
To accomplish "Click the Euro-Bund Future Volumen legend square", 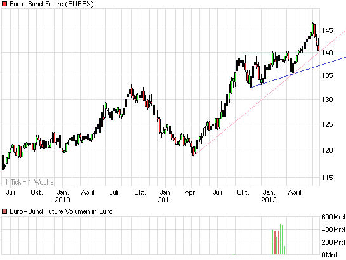I will (4, 212).
